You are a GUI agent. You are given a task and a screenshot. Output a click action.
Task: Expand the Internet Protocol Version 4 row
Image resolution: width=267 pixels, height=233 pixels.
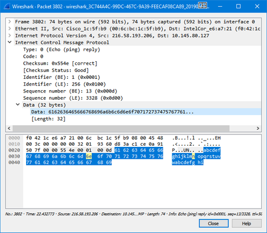10,36
